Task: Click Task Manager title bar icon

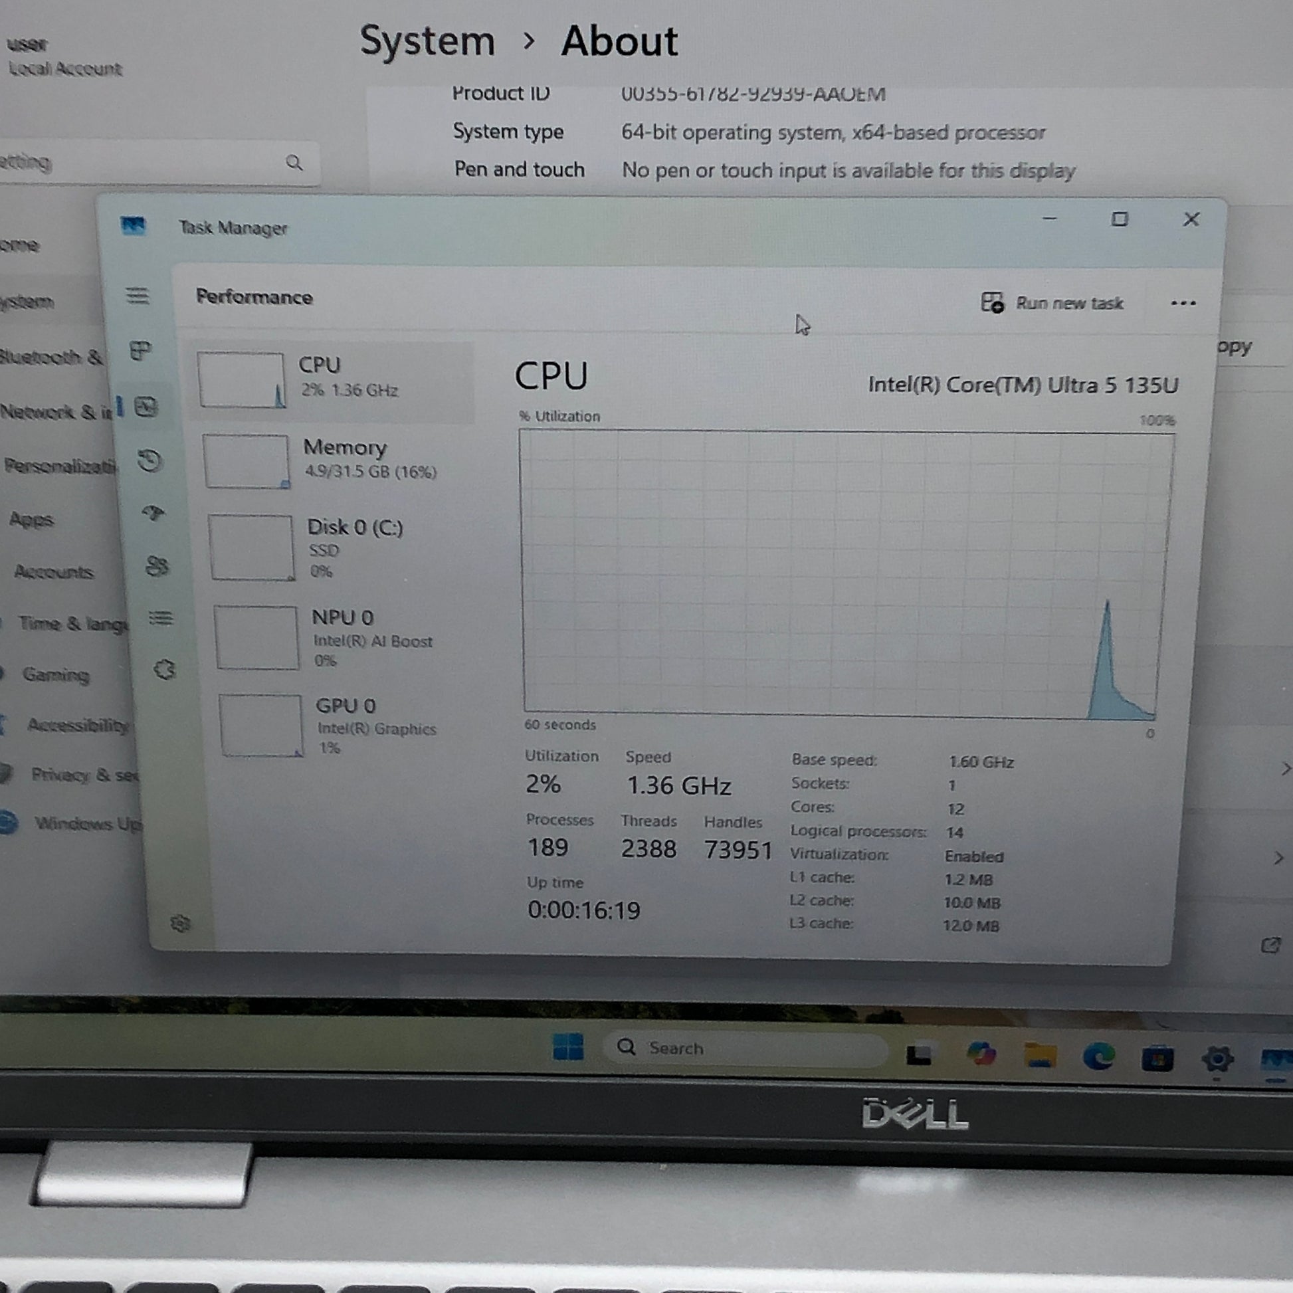Action: (133, 225)
